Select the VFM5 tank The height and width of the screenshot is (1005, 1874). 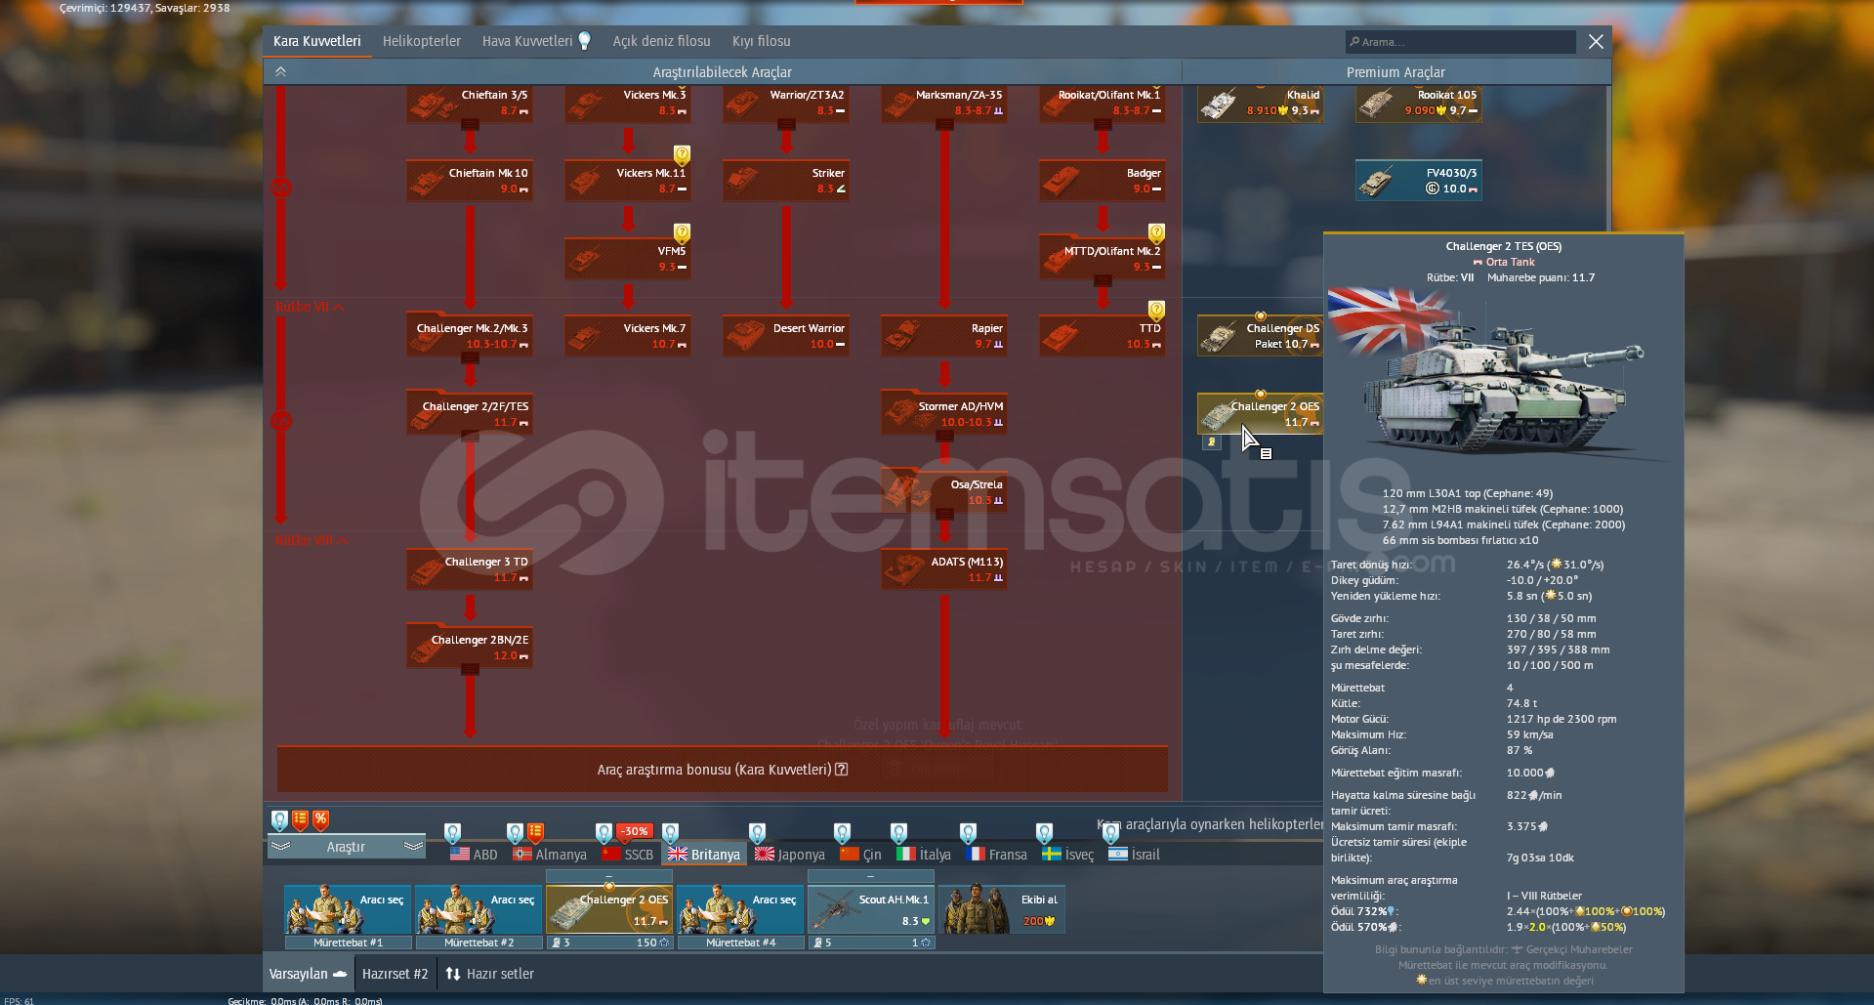[627, 259]
